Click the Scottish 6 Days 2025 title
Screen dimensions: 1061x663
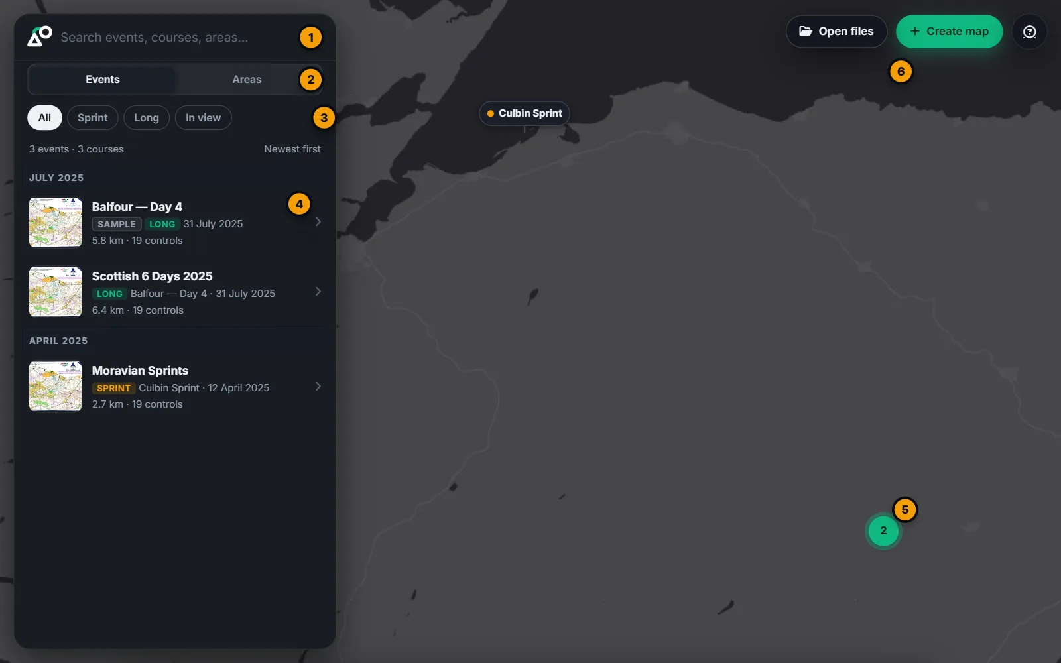click(153, 276)
